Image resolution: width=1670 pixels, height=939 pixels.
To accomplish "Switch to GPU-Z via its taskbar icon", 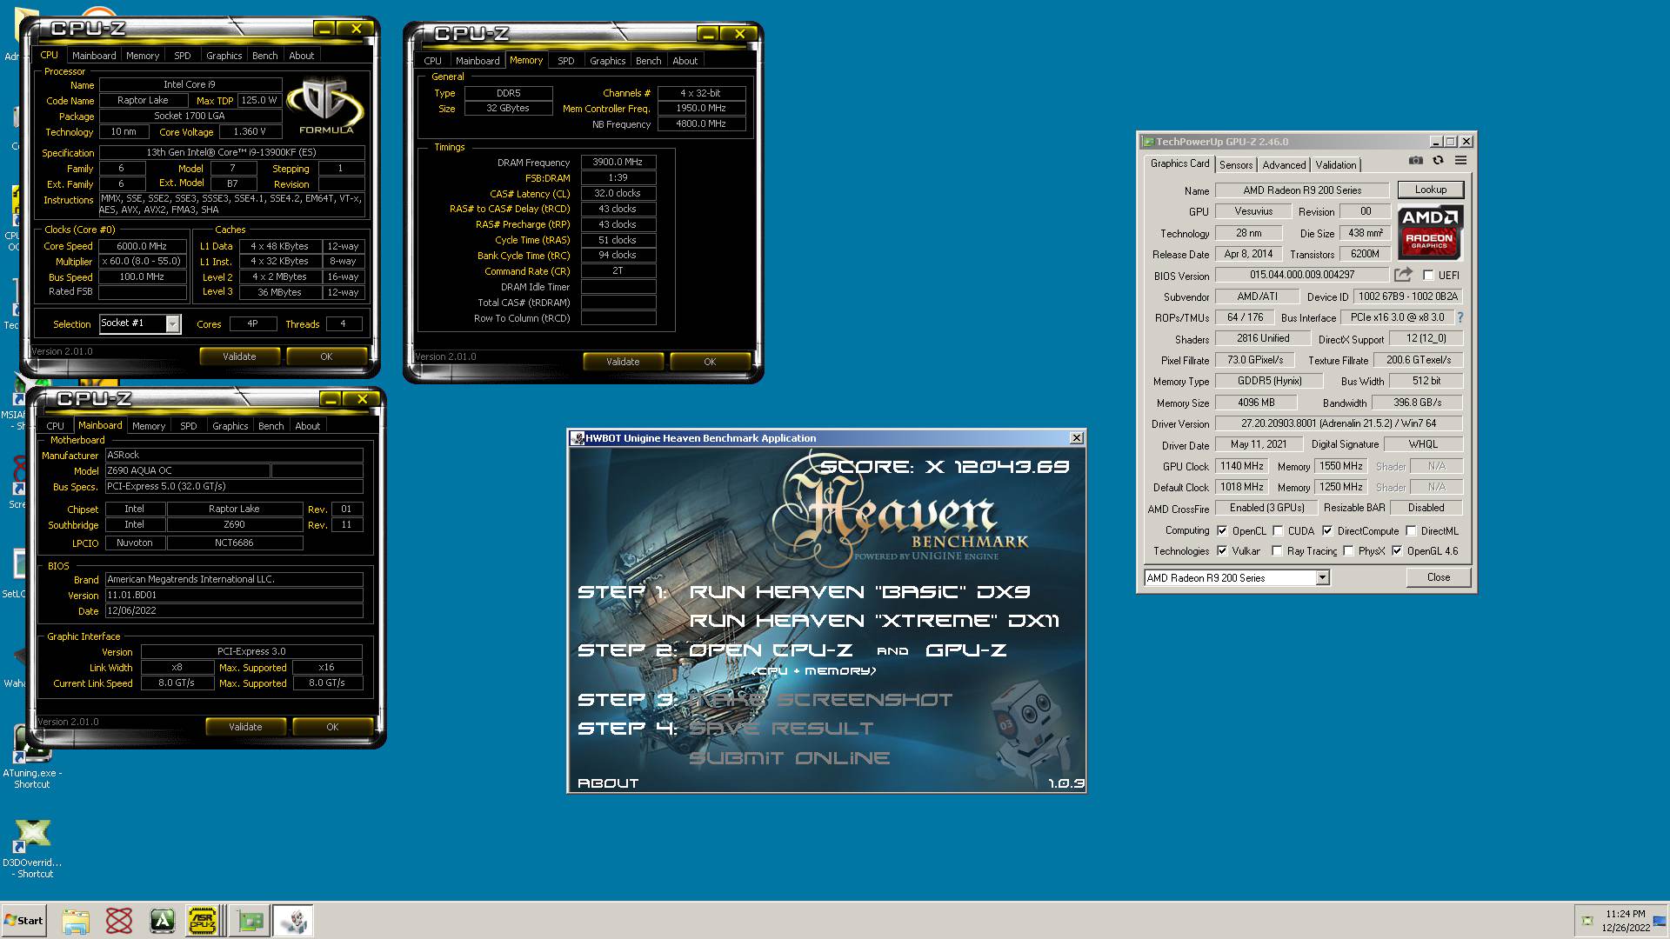I will click(250, 921).
